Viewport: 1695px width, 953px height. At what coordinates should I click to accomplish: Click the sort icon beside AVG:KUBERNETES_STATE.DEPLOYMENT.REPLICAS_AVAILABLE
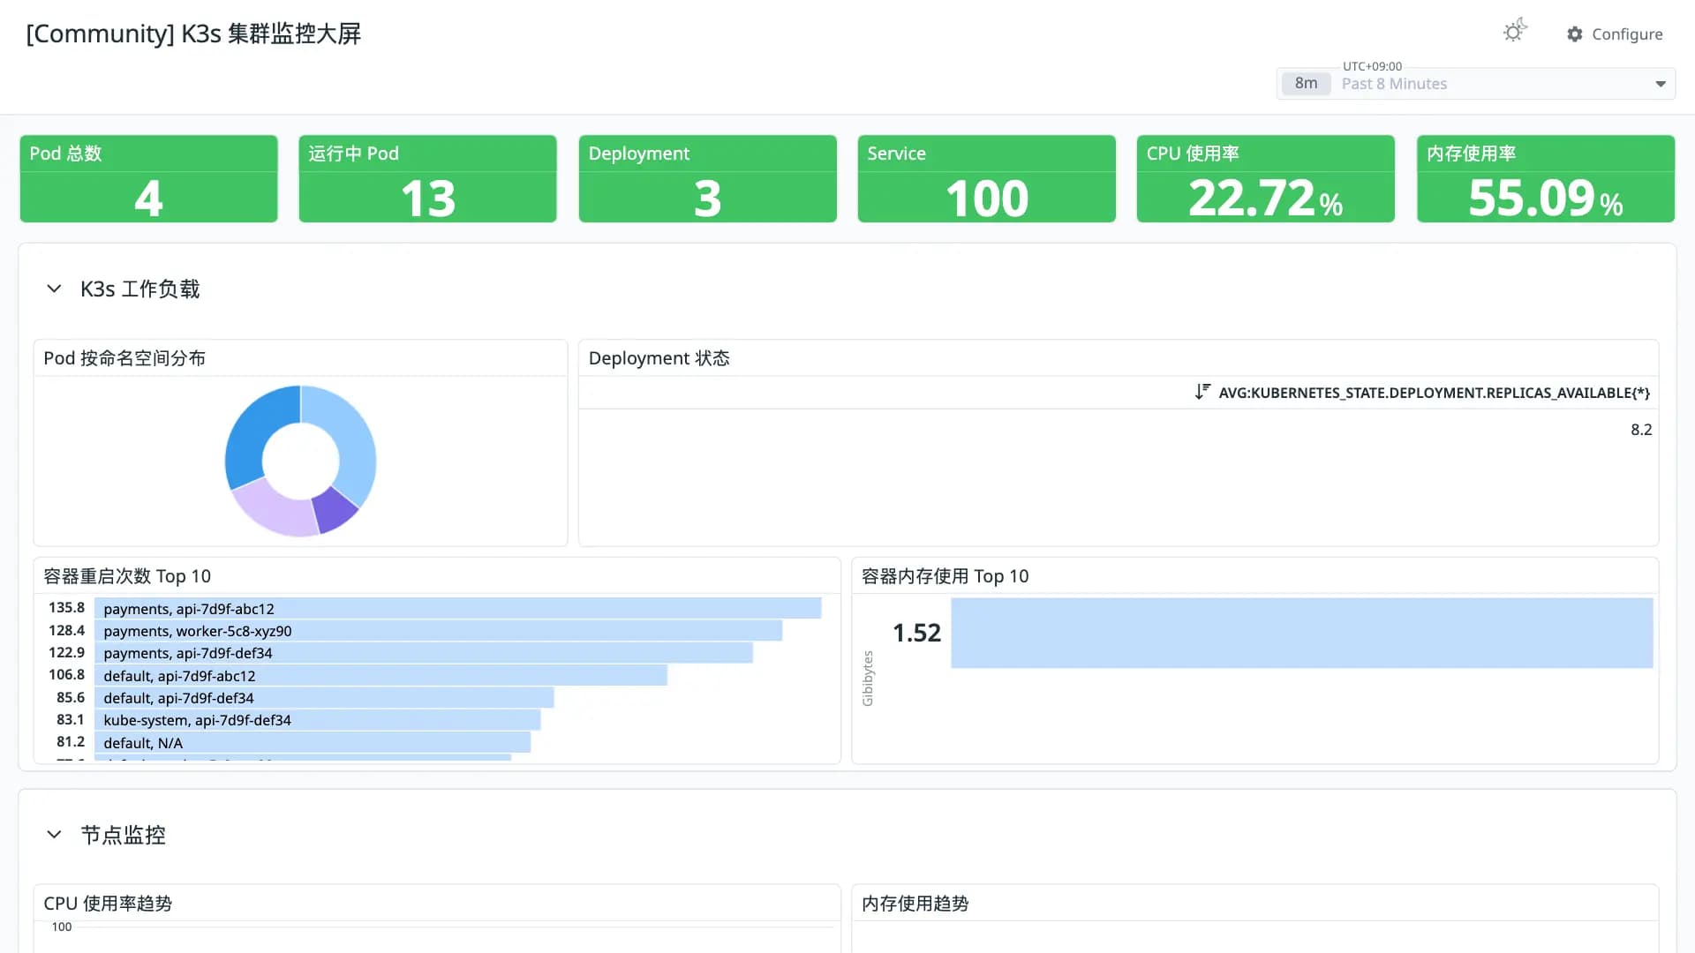pyautogui.click(x=1202, y=392)
